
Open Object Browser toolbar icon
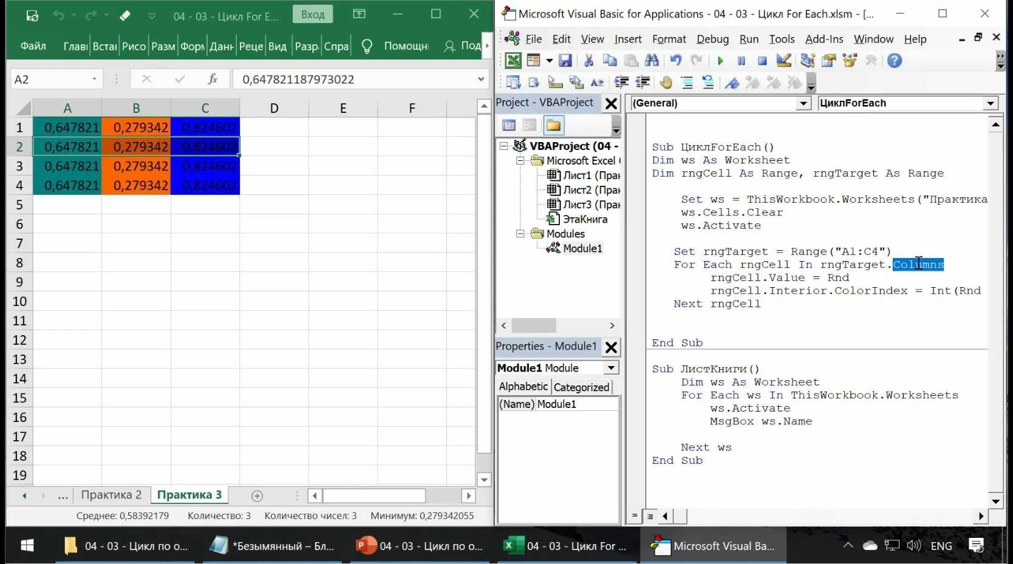pos(850,61)
